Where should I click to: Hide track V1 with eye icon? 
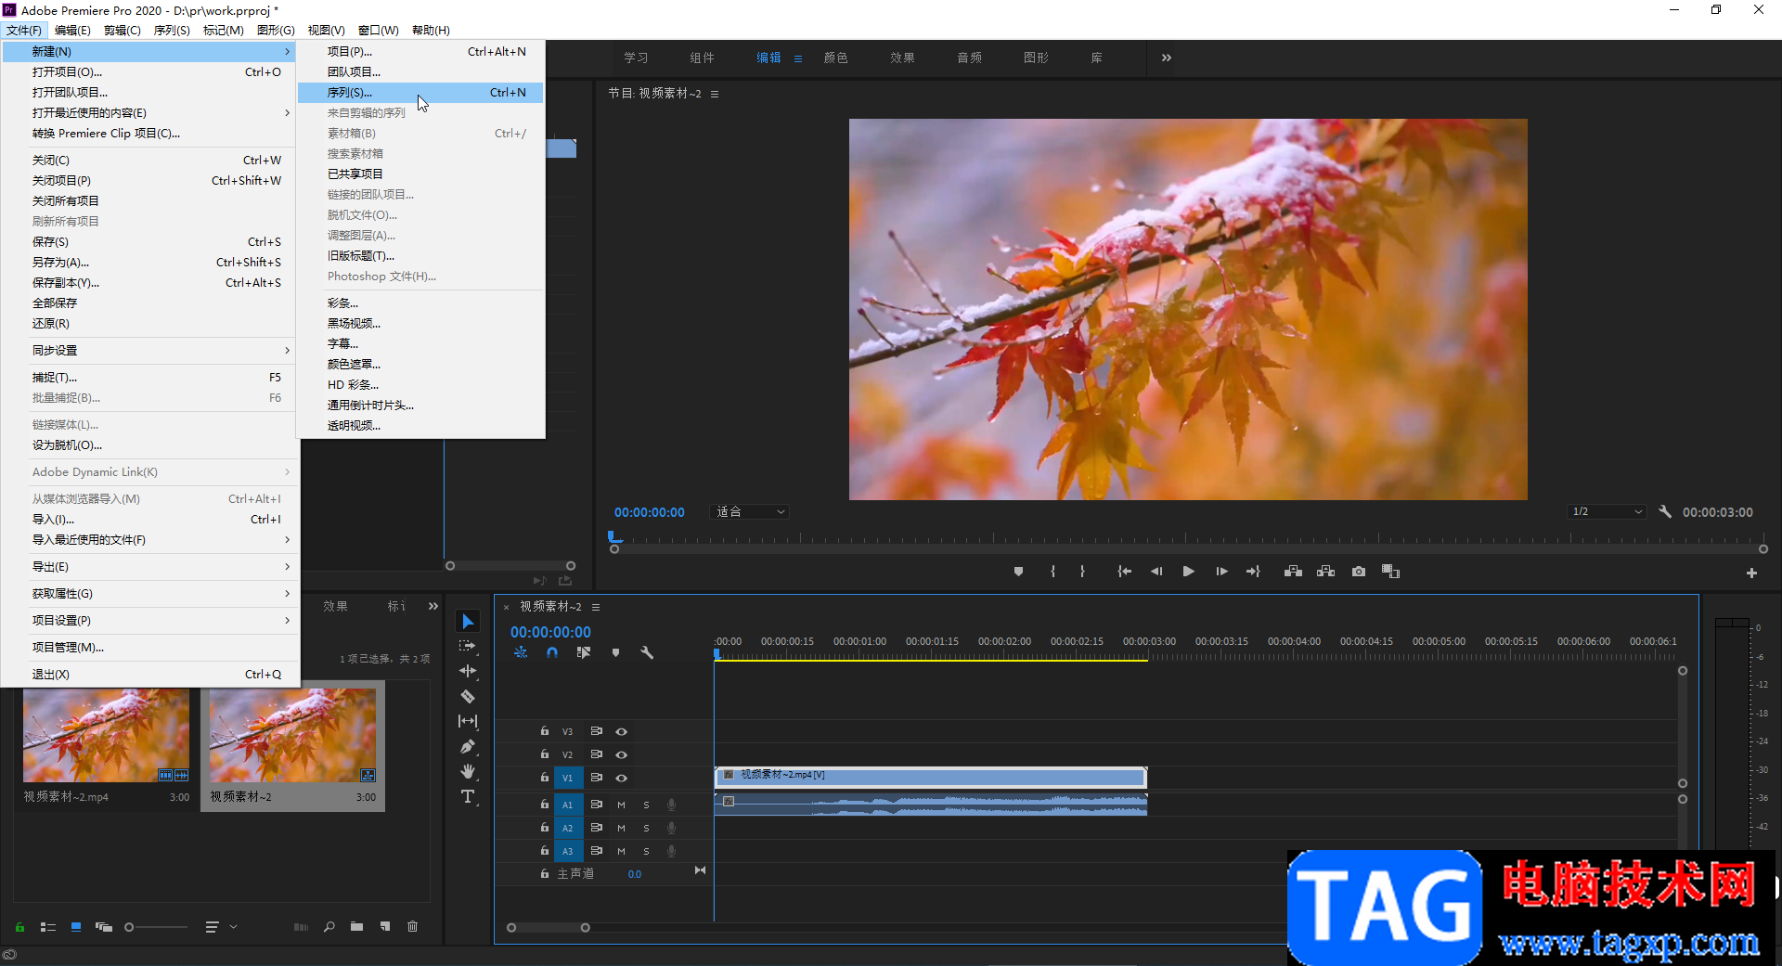click(622, 778)
